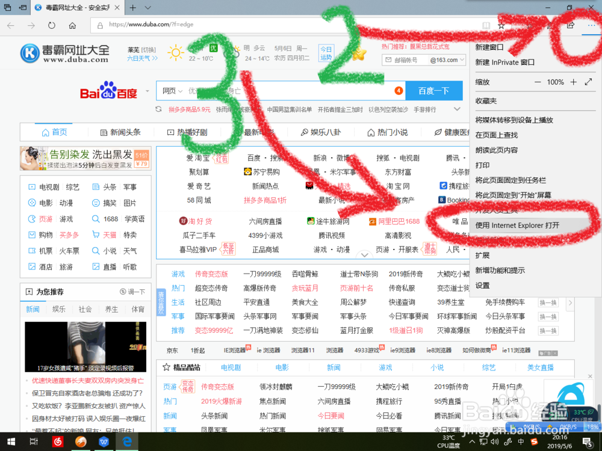Expand hot search list chevron

457,109
